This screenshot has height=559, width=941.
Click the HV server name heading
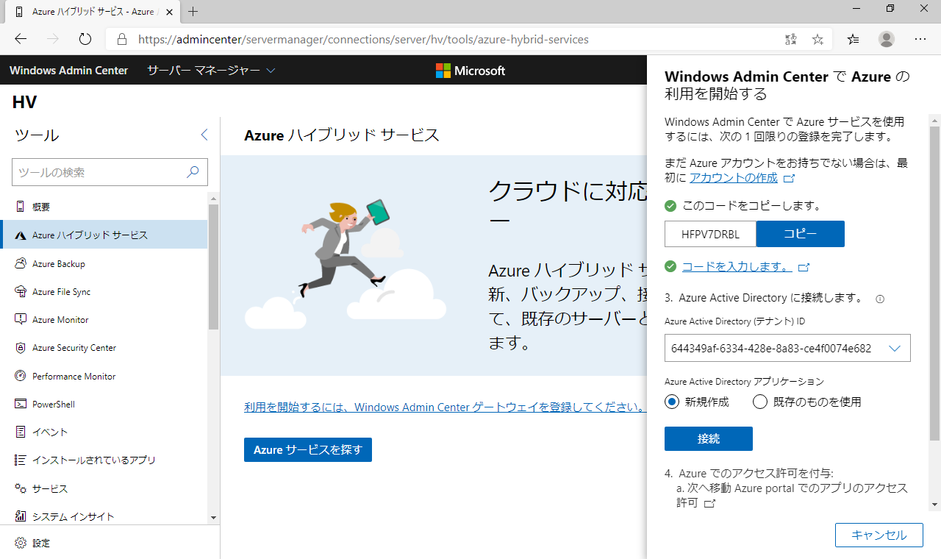(x=24, y=102)
